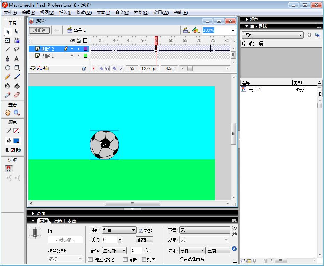324x266 pixels.
Task: Open the 重复 repeat dropdown
Action: click(219, 251)
